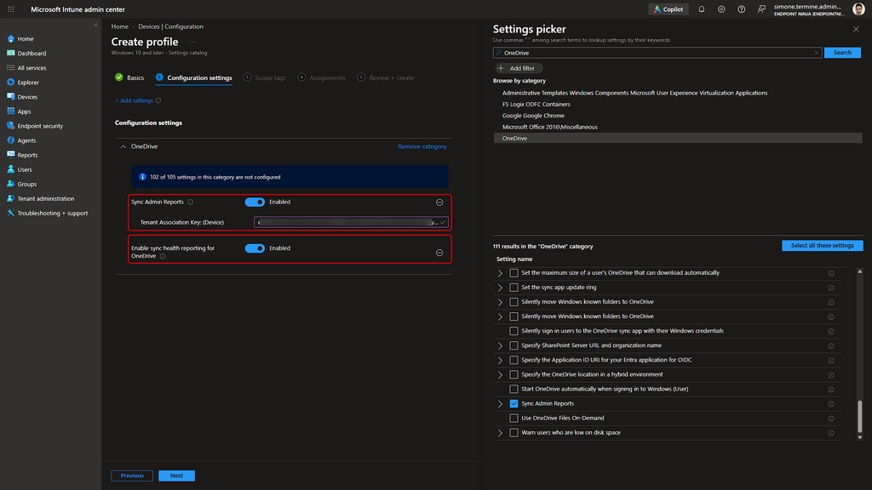Toggle Sync Admin Reports switch
The width and height of the screenshot is (872, 490).
coord(255,202)
